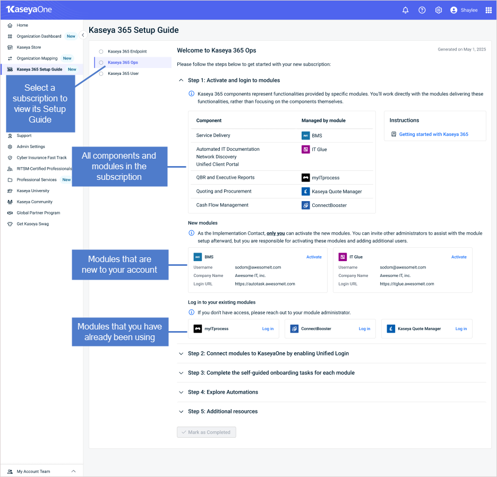
Task: Click the Admin Settings gear icon
Action: click(10, 146)
